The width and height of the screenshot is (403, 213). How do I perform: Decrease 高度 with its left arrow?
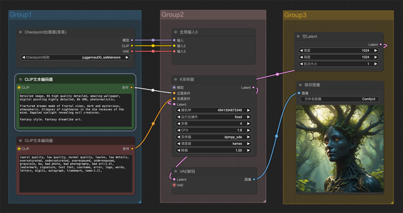pos(301,57)
